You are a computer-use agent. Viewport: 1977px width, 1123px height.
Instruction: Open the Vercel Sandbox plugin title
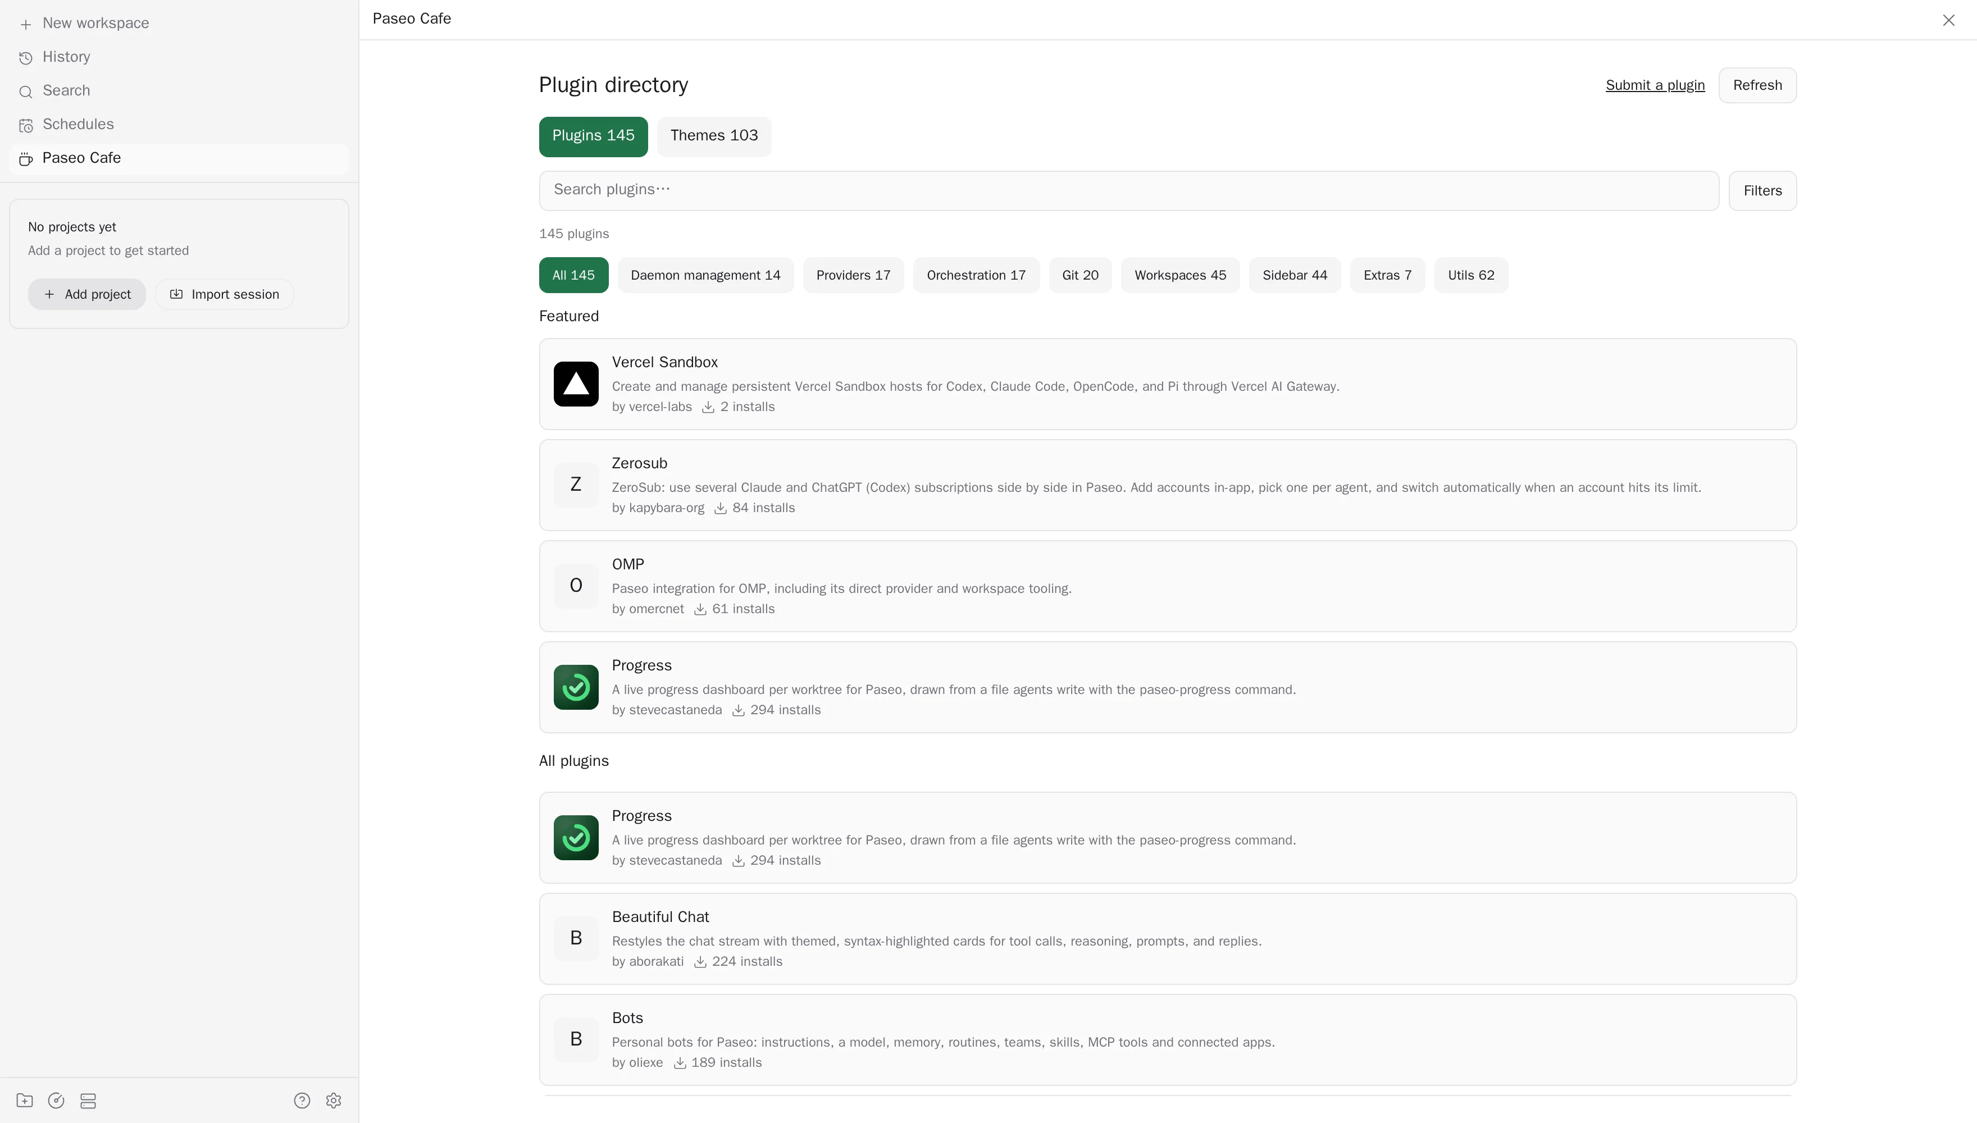coord(664,362)
